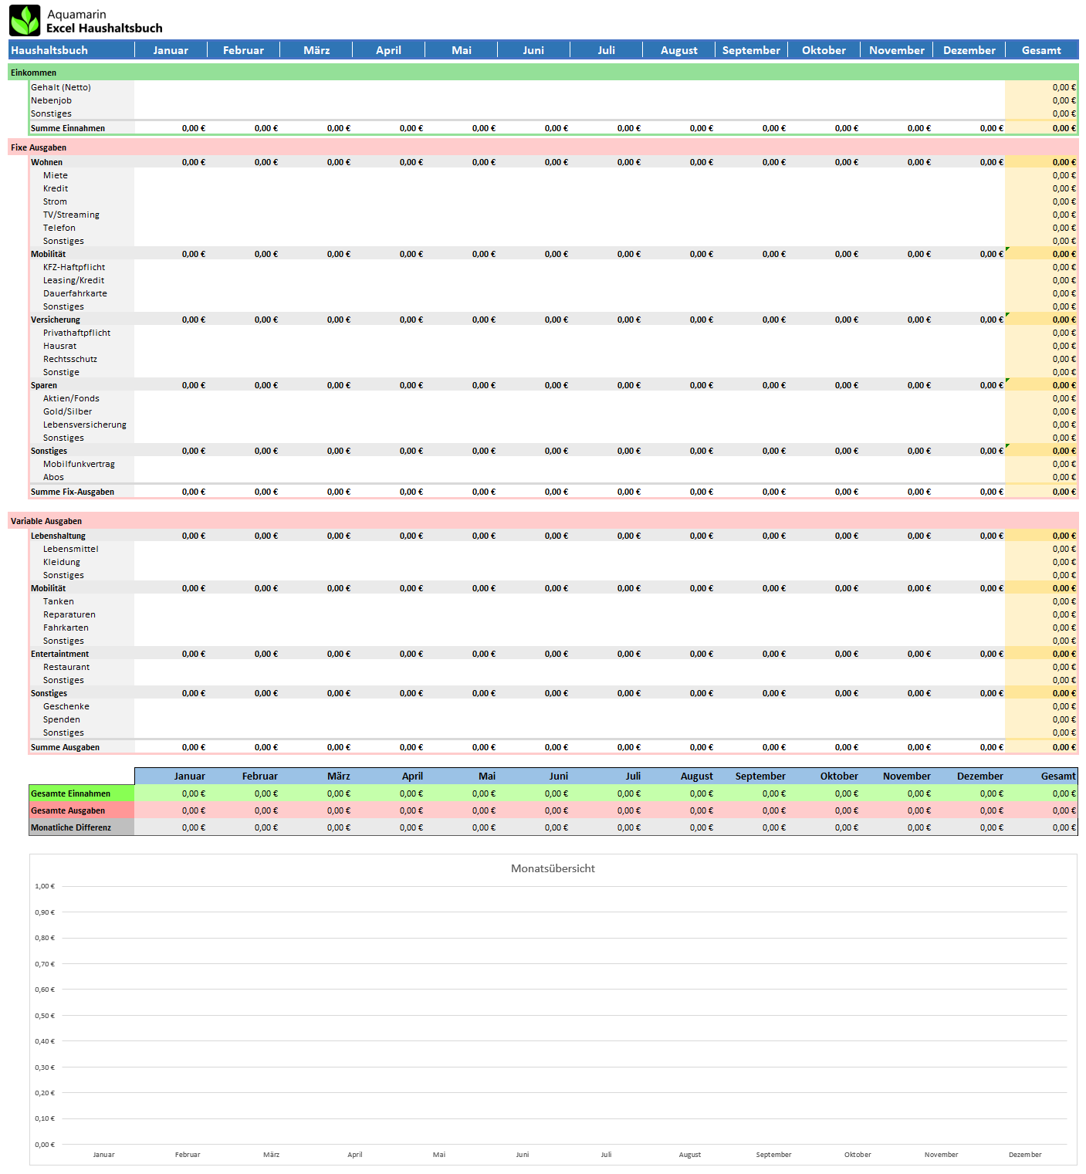Select the Restaurant row label
This screenshot has height=1174, width=1086.
click(x=66, y=667)
